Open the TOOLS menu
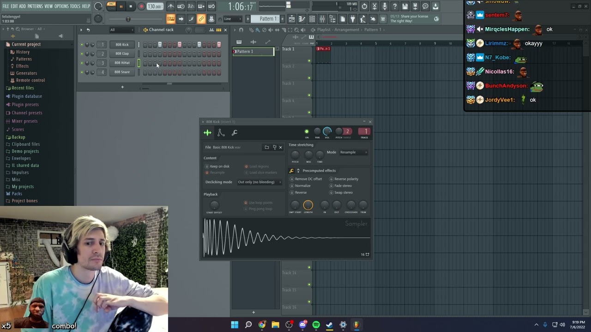591x332 pixels. click(75, 6)
